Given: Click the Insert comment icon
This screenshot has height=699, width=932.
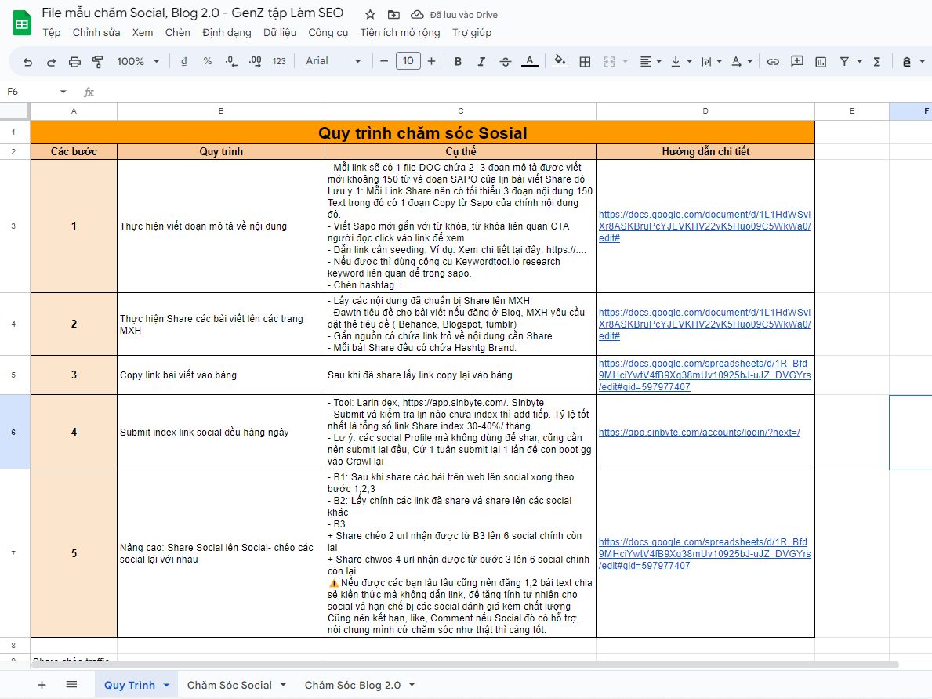Looking at the screenshot, I should (797, 61).
